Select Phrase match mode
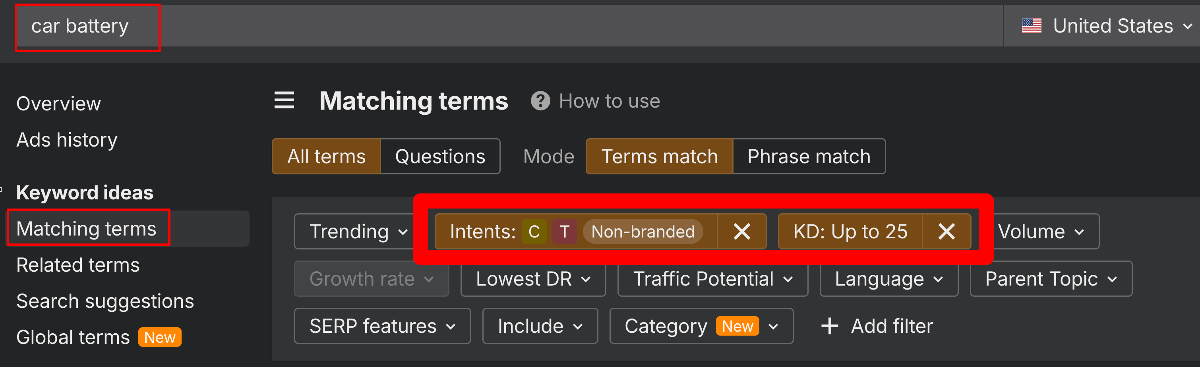The image size is (1200, 367). 809,156
